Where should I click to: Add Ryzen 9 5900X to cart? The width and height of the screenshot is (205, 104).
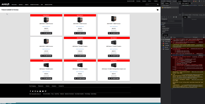point(46,33)
